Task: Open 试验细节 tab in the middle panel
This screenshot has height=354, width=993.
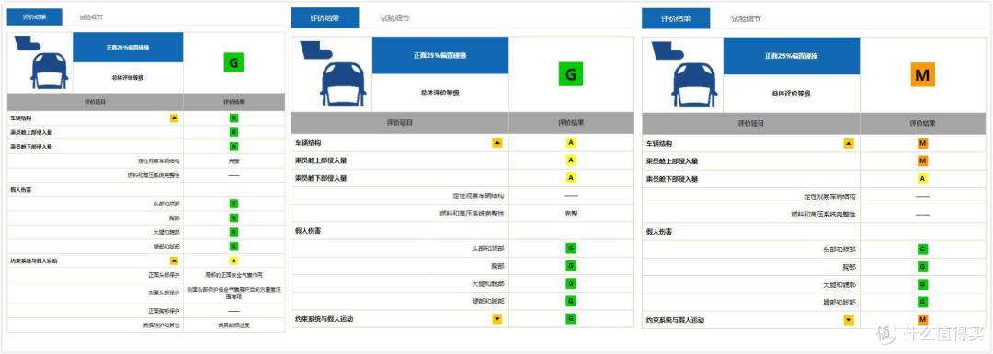Action: [394, 18]
